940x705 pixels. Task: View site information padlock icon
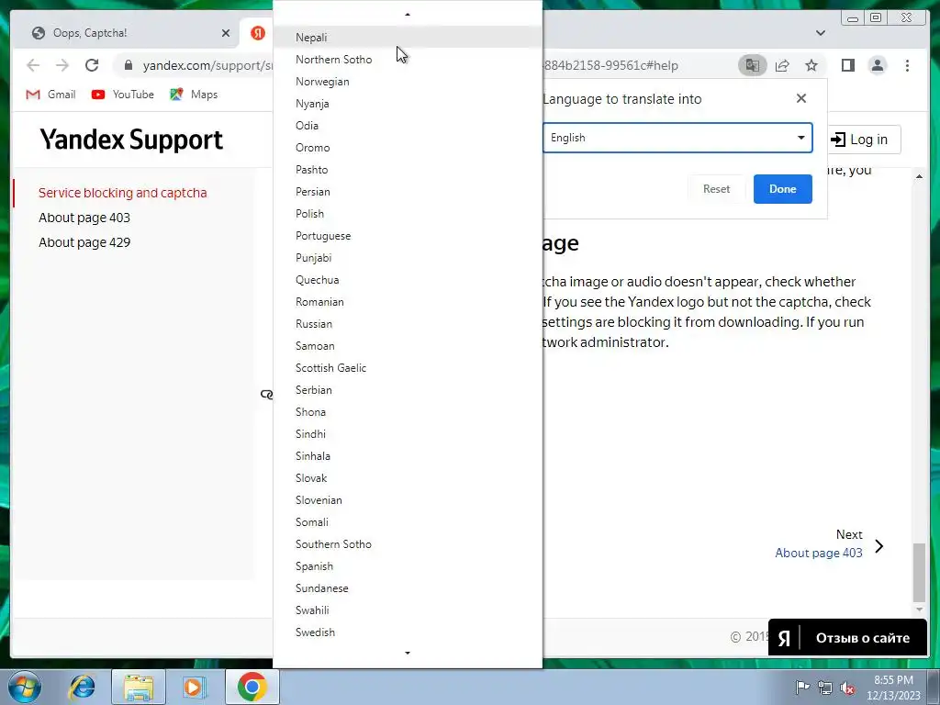pyautogui.click(x=129, y=65)
